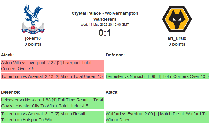Click the Crystal Palace - Wolverhampton Wanderers match title
The width and height of the screenshot is (210, 138).
click(105, 16)
